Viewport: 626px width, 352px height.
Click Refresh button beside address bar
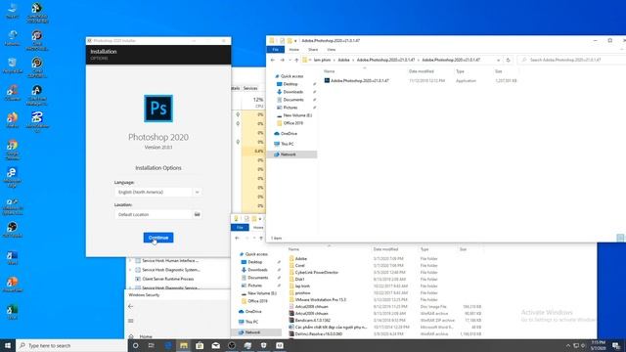point(508,60)
